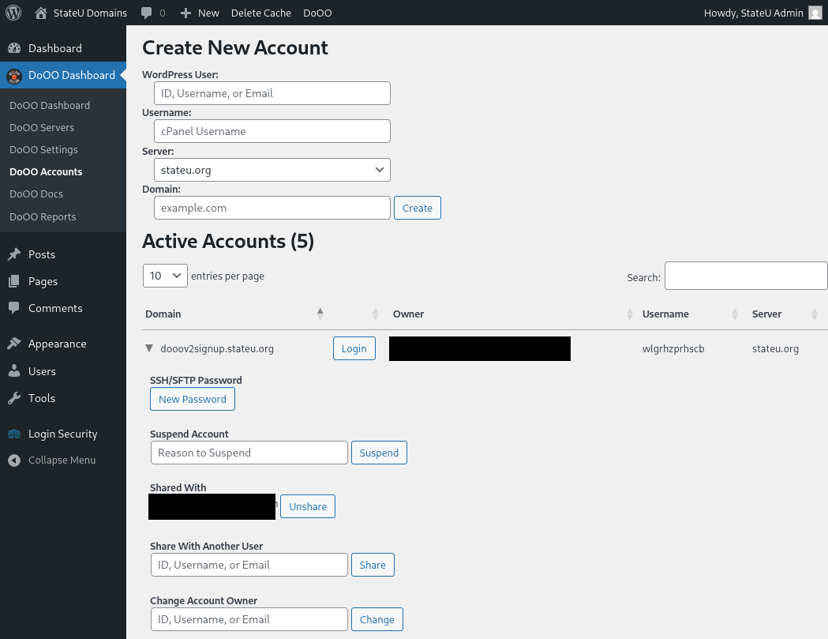
Task: Click the Create account button
Action: (418, 208)
